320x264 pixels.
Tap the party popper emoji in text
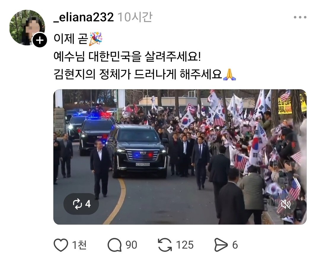(95, 39)
